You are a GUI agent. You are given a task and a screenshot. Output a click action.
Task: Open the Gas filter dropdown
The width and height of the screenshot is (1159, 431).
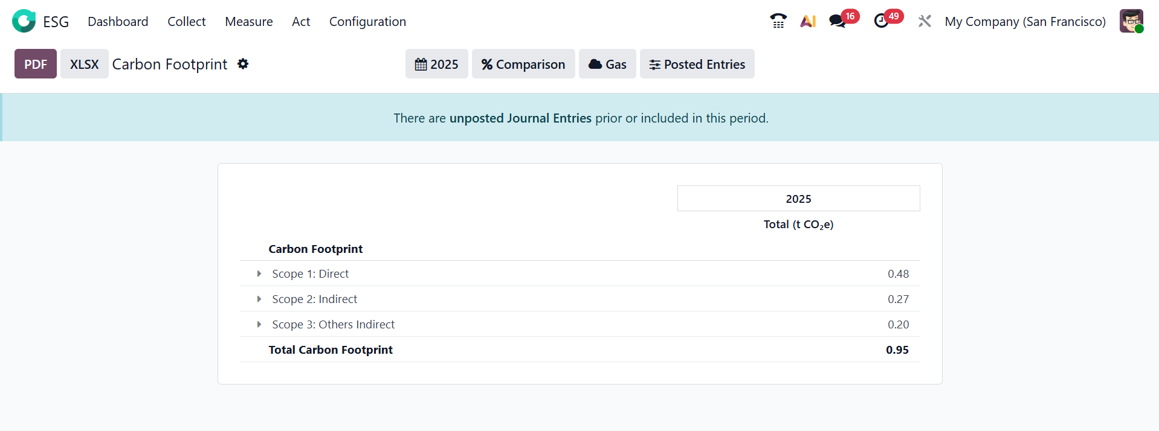tap(607, 64)
